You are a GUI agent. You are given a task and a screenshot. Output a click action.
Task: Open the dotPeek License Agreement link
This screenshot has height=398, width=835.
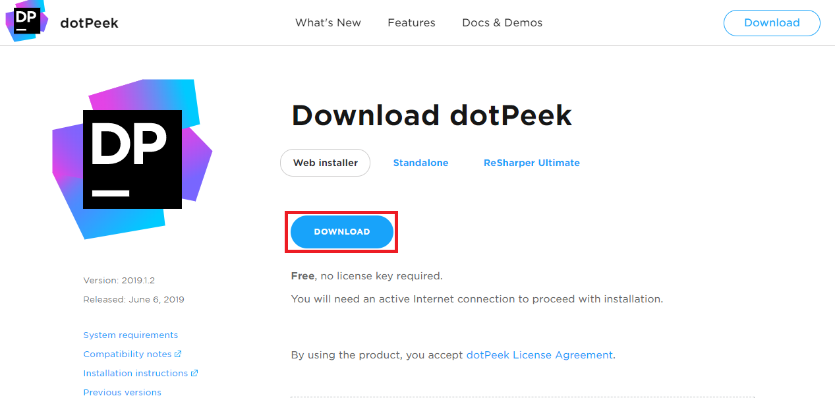tap(540, 355)
